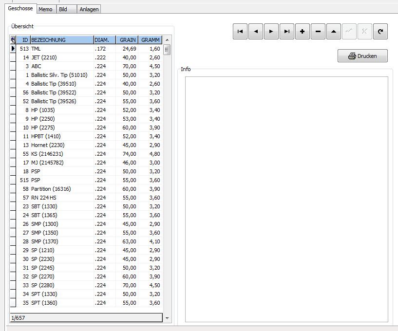Viewport: 398px width, 331px height.
Task: Sort by the ID column header
Action: (x=23, y=40)
